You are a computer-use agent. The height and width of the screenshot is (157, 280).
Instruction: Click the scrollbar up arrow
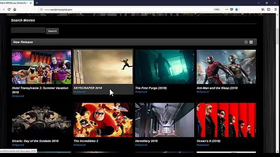coord(277,15)
